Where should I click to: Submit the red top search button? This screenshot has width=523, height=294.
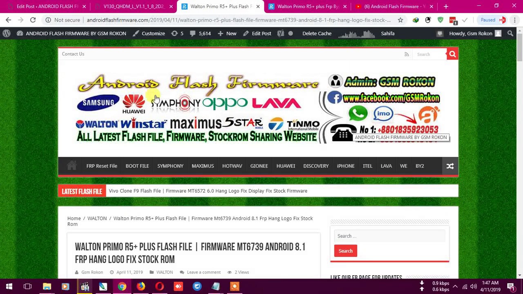click(452, 54)
